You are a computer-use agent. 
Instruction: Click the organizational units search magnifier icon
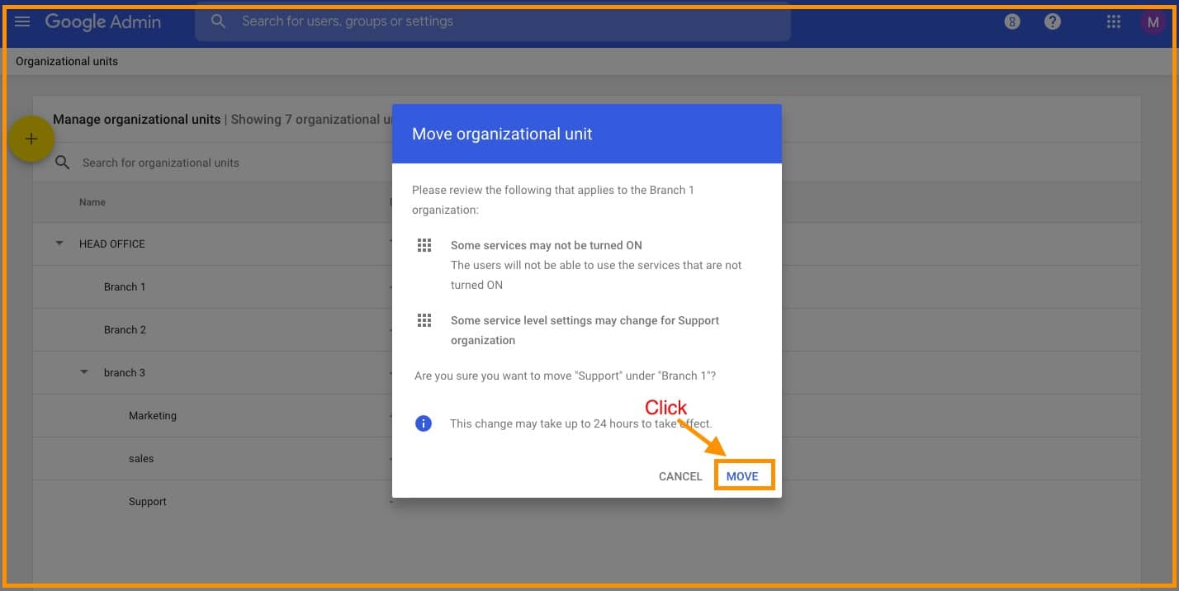click(63, 163)
